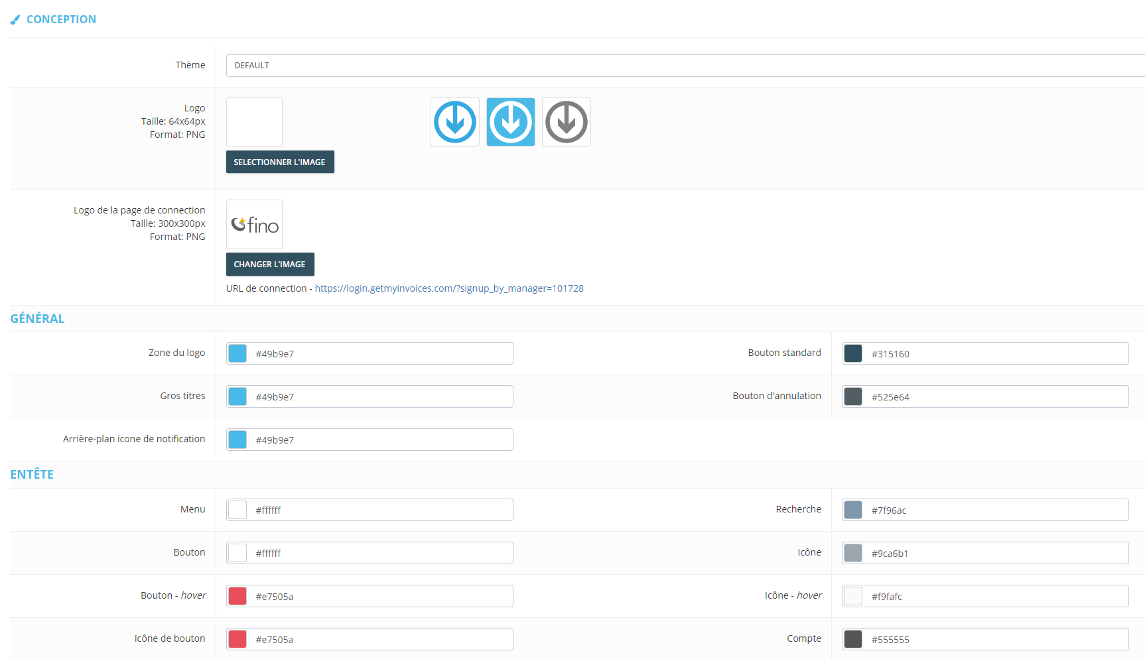The image size is (1145, 659).
Task: Click the red Bouton - hover swatch
Action: (237, 596)
